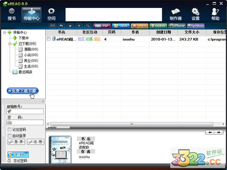Click the next arrow in detail pane
The height and width of the screenshot is (170, 227).
(219, 132)
